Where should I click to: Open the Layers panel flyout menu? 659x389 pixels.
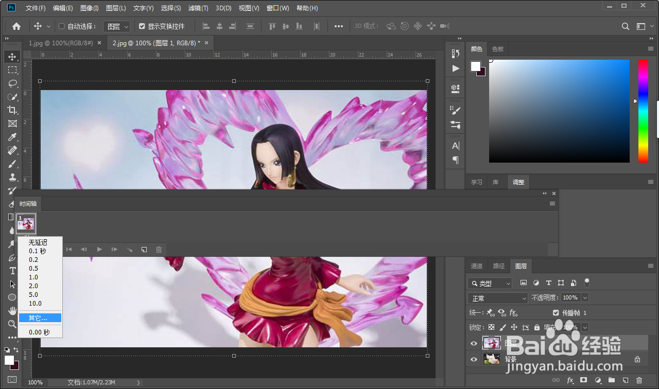(x=651, y=266)
